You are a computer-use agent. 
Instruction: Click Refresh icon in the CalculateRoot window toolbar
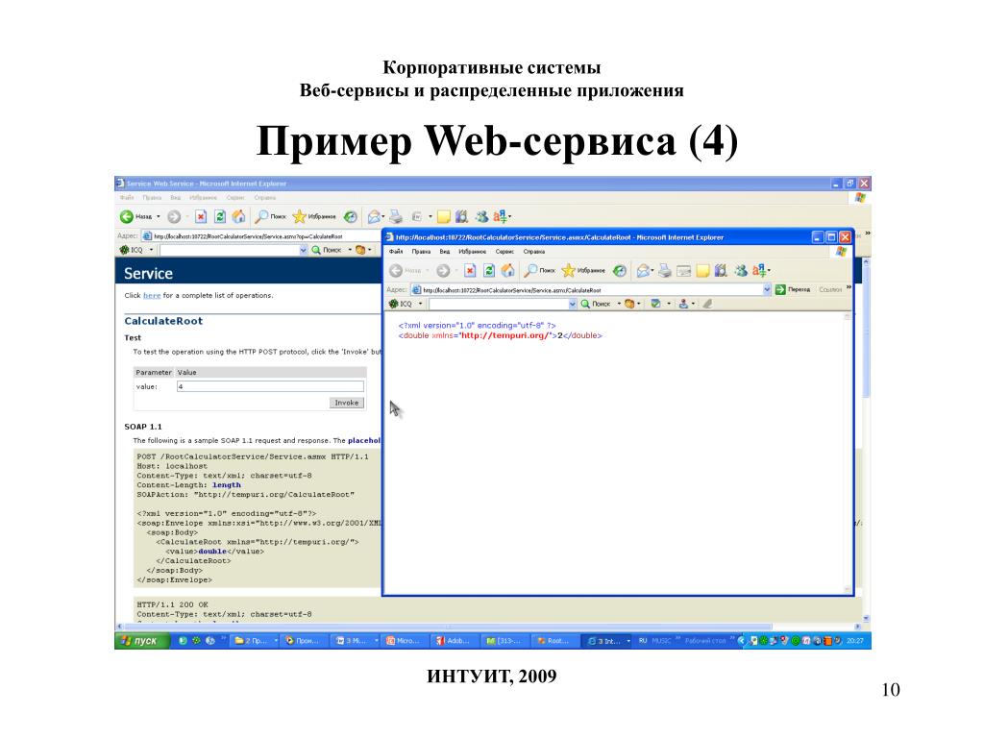coord(489,270)
